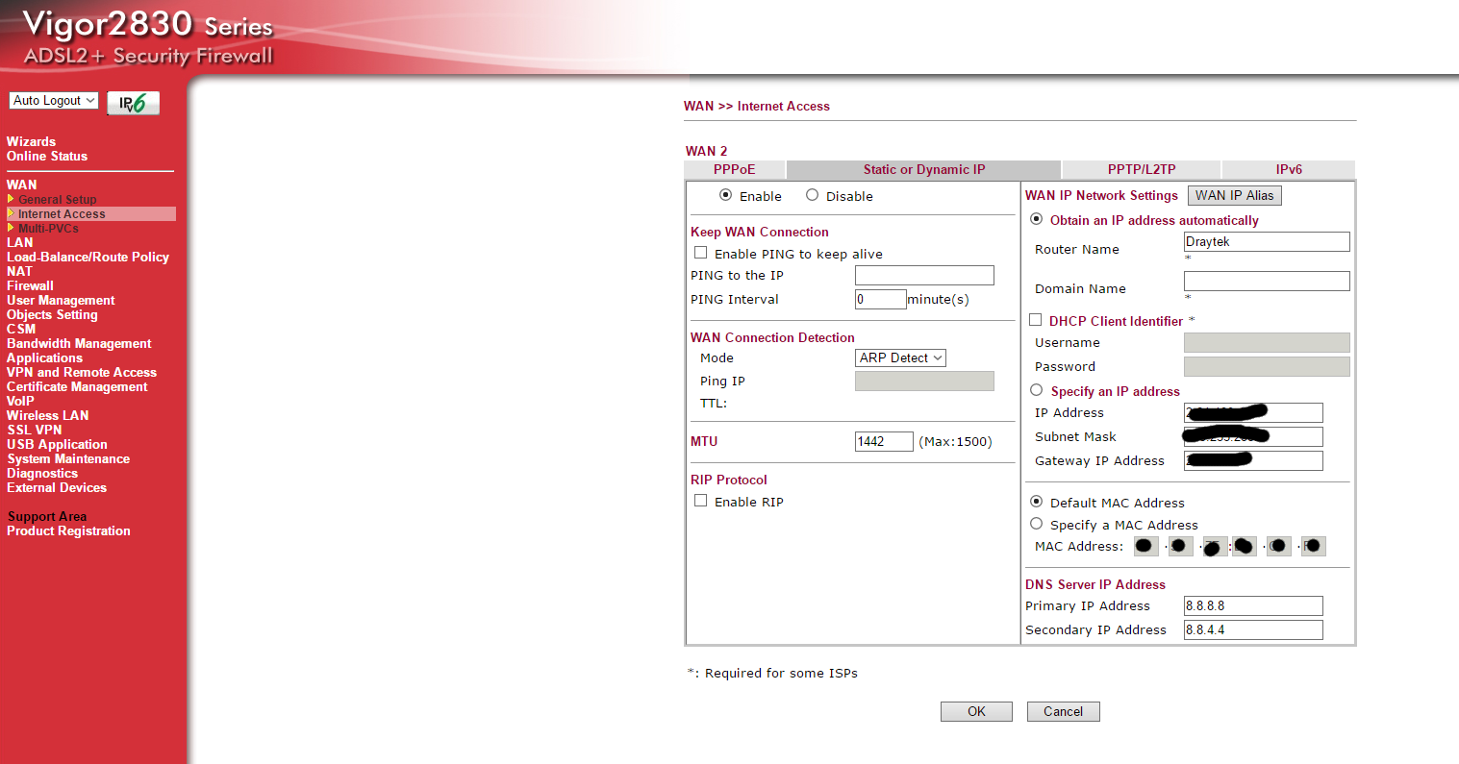Click Subnet Mask input field

click(1253, 437)
